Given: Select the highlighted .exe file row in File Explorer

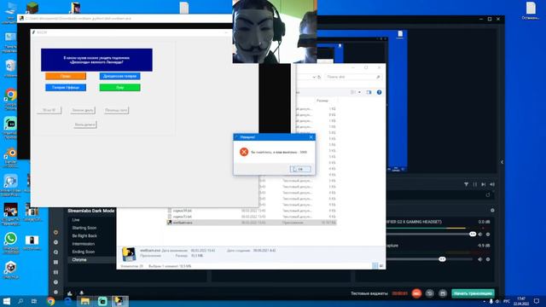Looking at the screenshot, I should 252,223.
